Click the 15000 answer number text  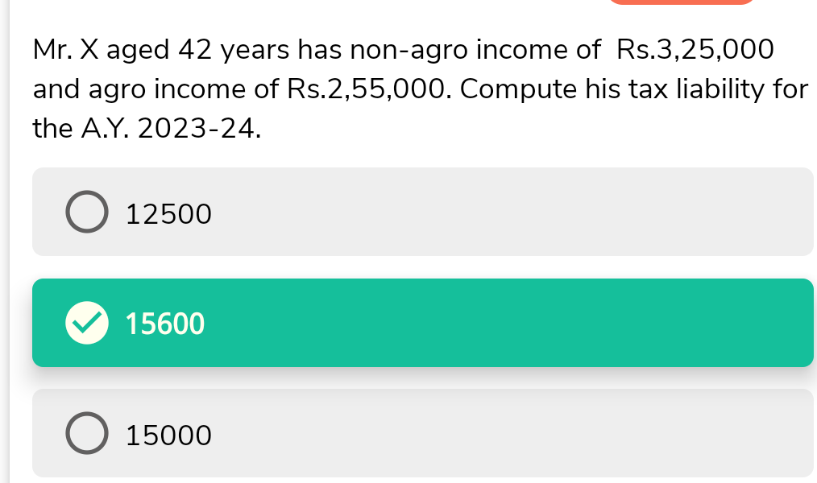(x=169, y=436)
